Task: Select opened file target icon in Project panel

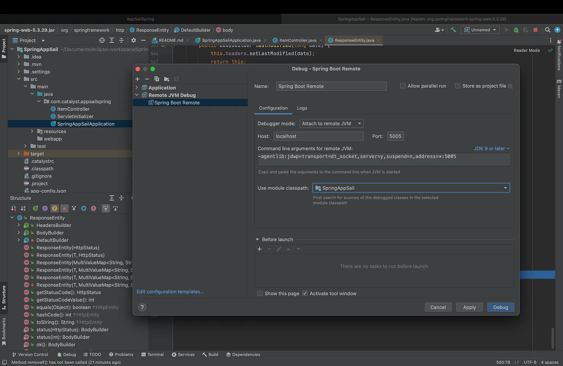Action: click(x=102, y=40)
